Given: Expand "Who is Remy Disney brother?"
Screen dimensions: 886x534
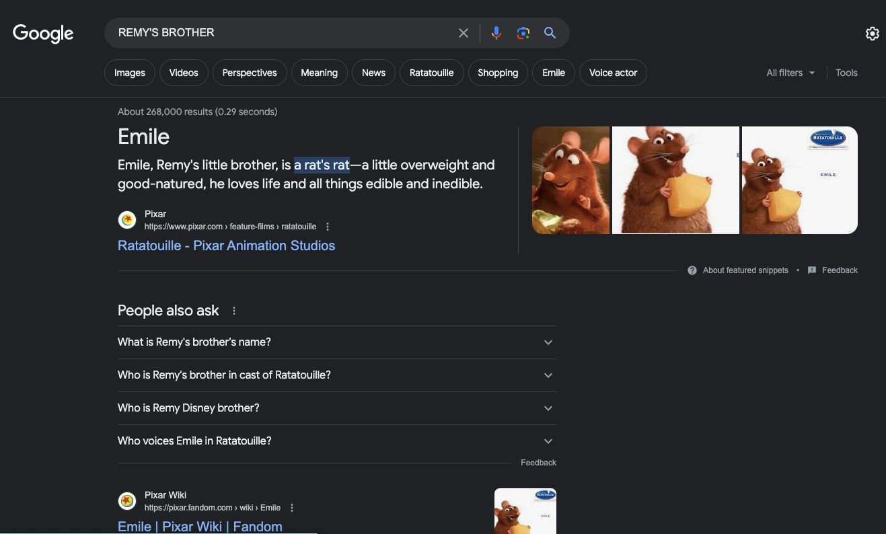Looking at the screenshot, I should [x=336, y=408].
